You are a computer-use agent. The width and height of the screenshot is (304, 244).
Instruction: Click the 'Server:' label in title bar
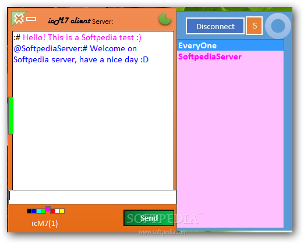coord(102,22)
